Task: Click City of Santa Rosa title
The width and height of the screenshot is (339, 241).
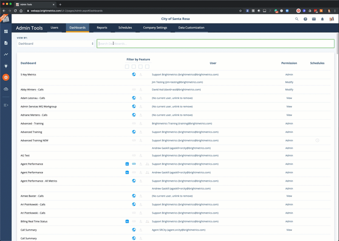Action: coord(175,19)
